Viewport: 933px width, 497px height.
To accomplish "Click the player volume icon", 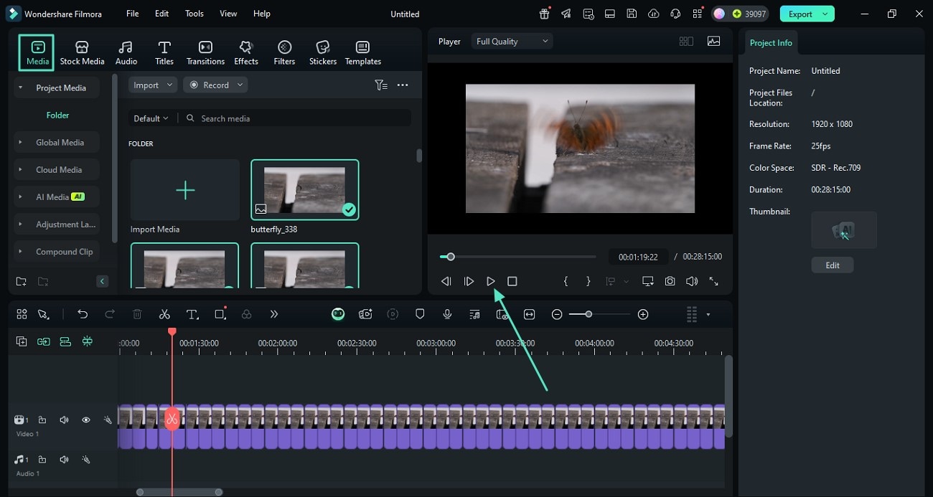I will point(692,281).
